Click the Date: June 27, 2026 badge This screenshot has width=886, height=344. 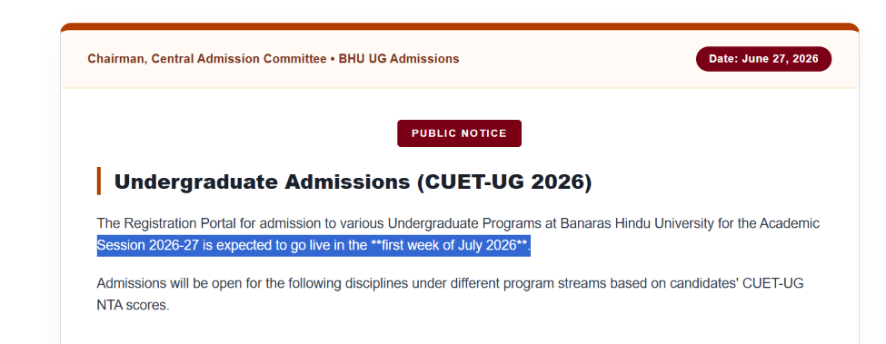point(763,59)
